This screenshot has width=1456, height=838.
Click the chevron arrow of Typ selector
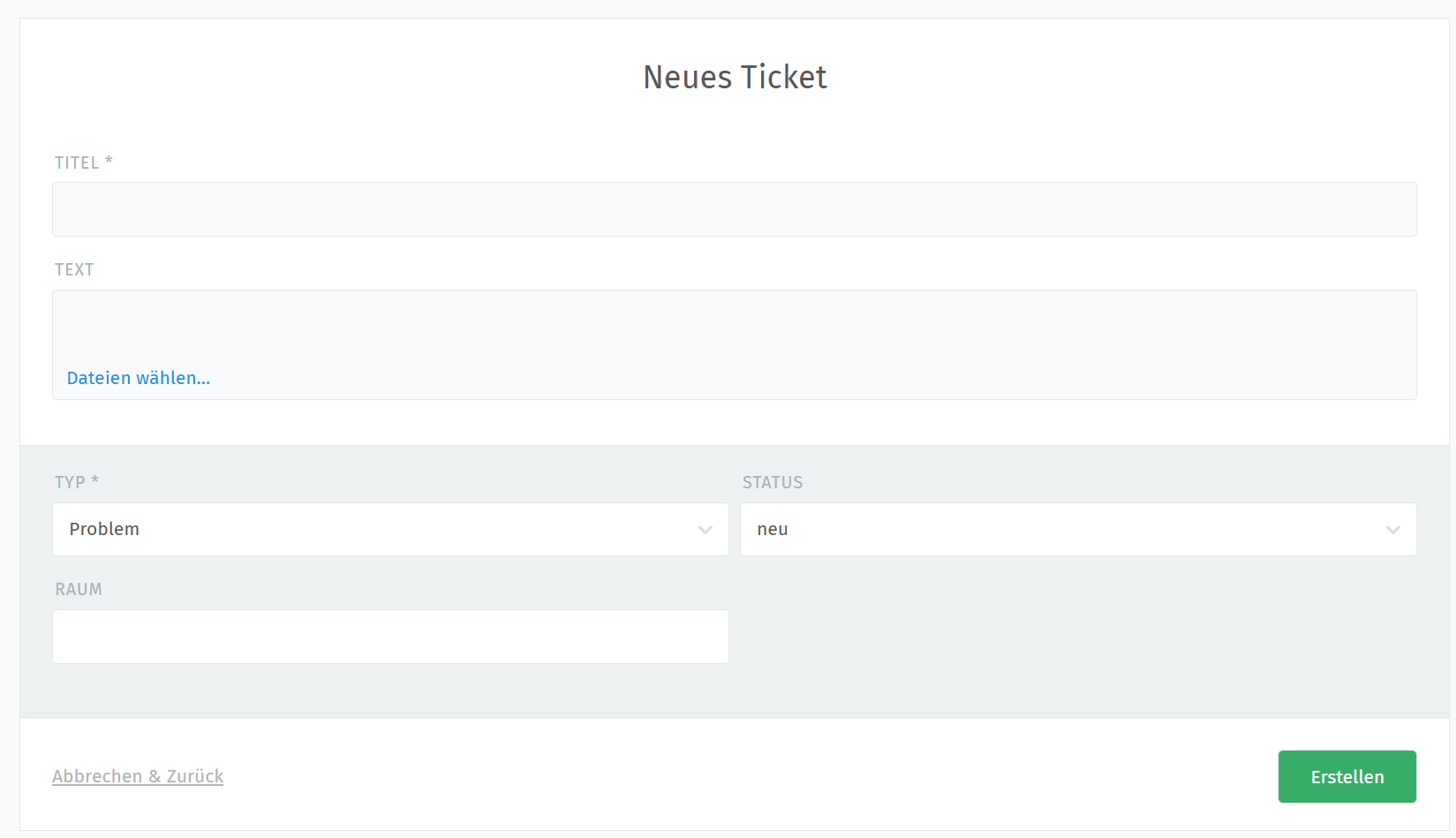(x=705, y=530)
